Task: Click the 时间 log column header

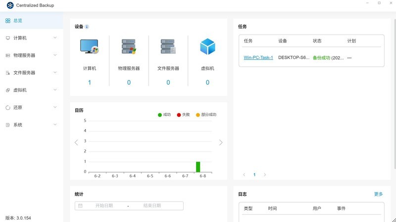Action: point(272,208)
